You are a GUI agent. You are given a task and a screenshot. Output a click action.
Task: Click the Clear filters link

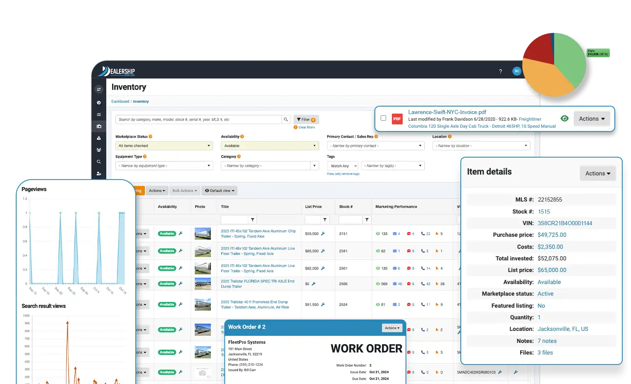(306, 127)
